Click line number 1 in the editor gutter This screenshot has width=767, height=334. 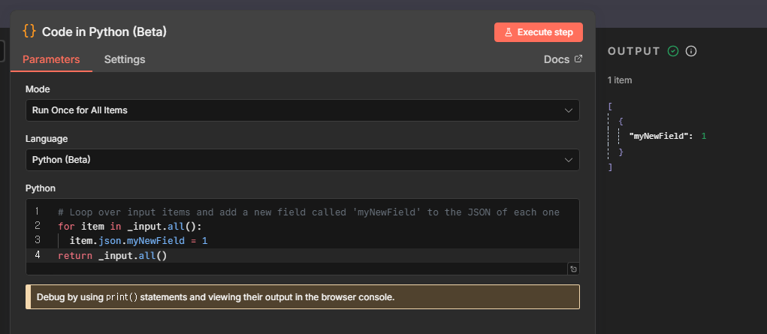coord(37,212)
